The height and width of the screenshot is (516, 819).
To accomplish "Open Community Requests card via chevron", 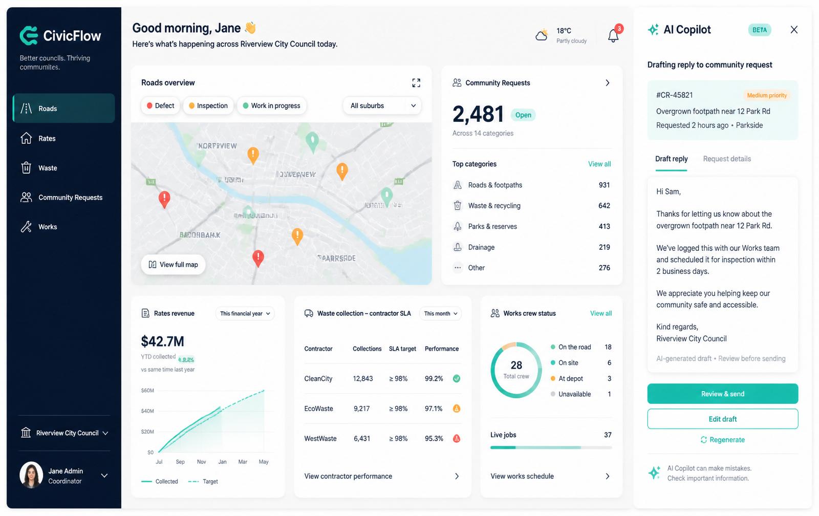I will point(608,83).
